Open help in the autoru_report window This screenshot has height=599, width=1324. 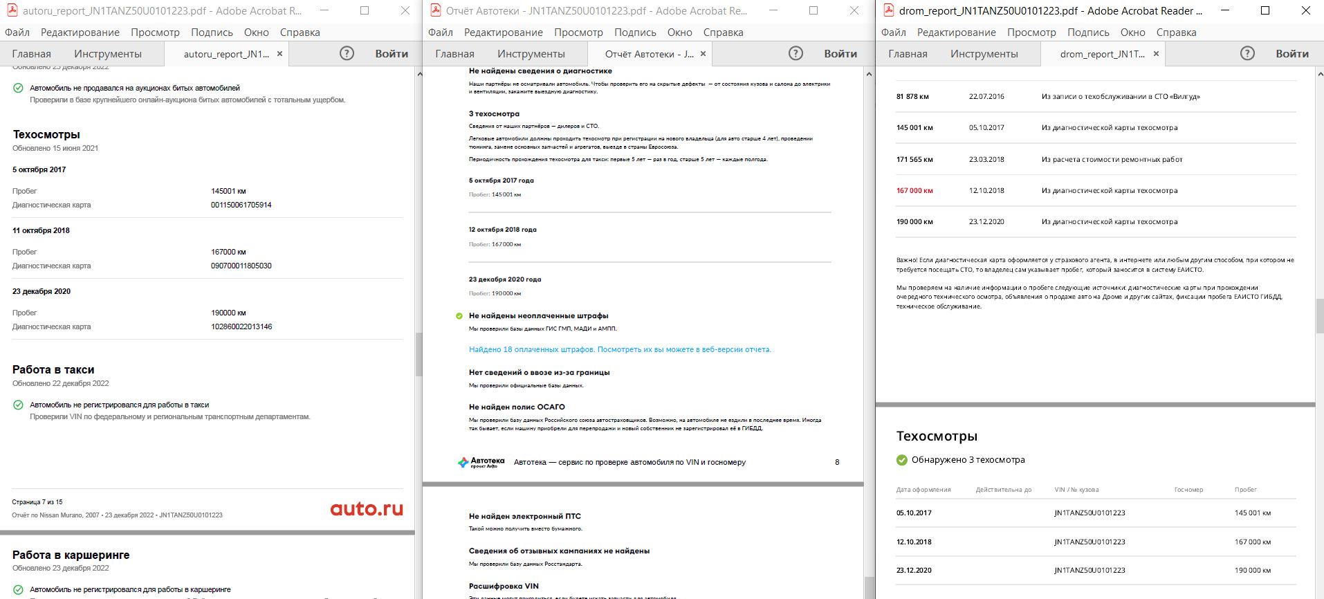pos(347,53)
